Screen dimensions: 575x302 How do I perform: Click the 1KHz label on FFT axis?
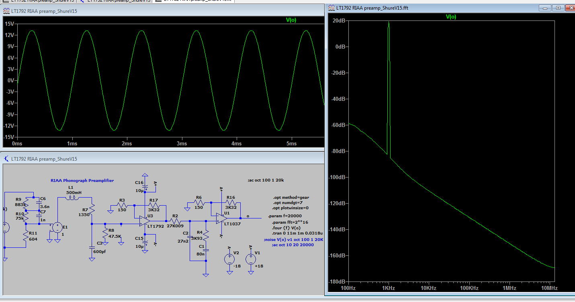point(389,288)
